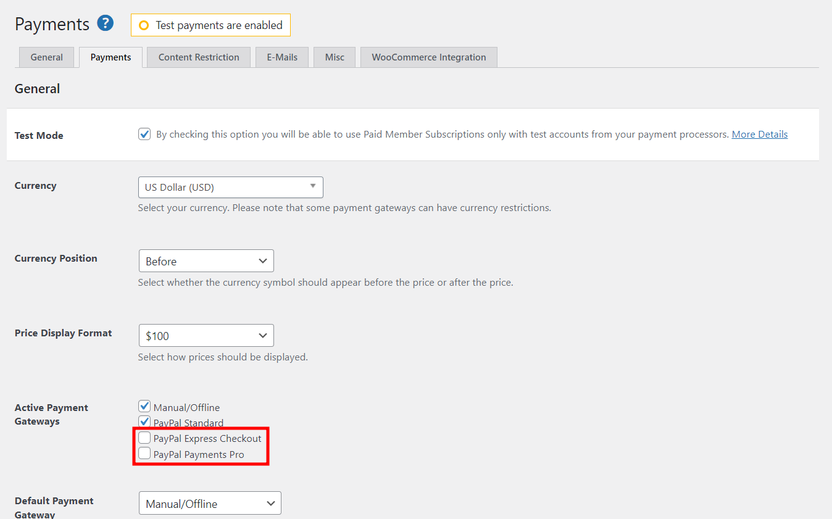Open the Price Display Format dropdown
Viewport: 832px width, 519px height.
(206, 336)
